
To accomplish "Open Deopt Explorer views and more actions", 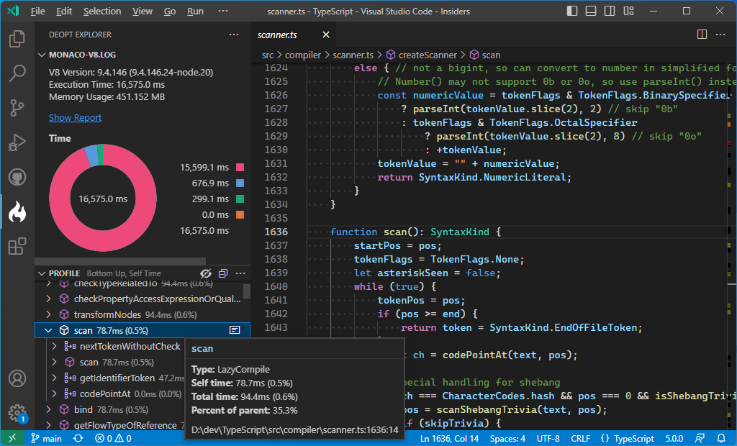I will pyautogui.click(x=234, y=35).
